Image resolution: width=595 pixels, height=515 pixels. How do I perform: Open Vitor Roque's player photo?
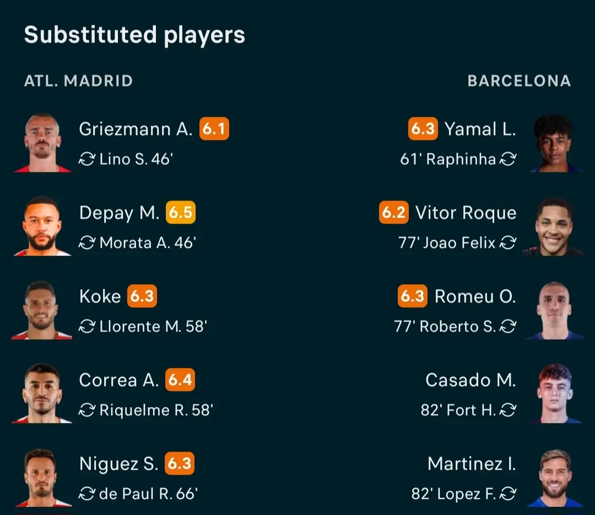pyautogui.click(x=553, y=226)
